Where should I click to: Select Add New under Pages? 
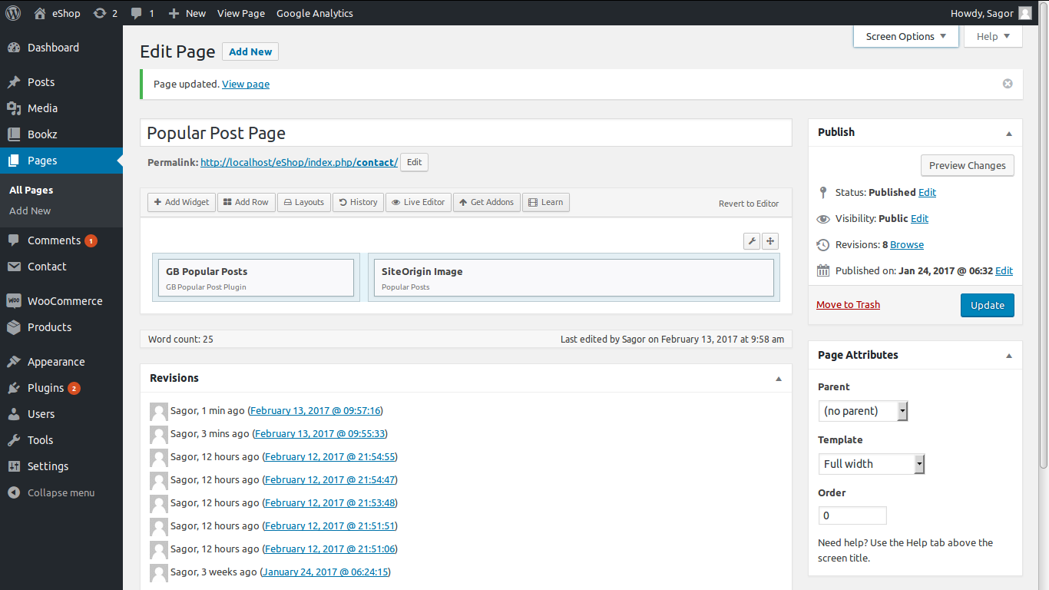coord(30,210)
